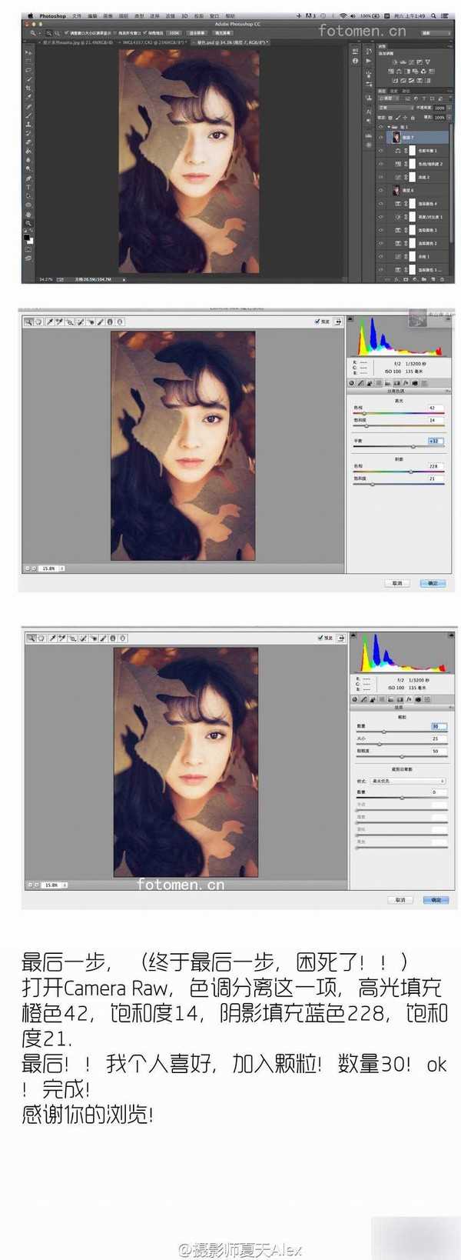The image size is (461, 1260).
Task: Click 确定 in the grain effects dialog
Action: 436,899
